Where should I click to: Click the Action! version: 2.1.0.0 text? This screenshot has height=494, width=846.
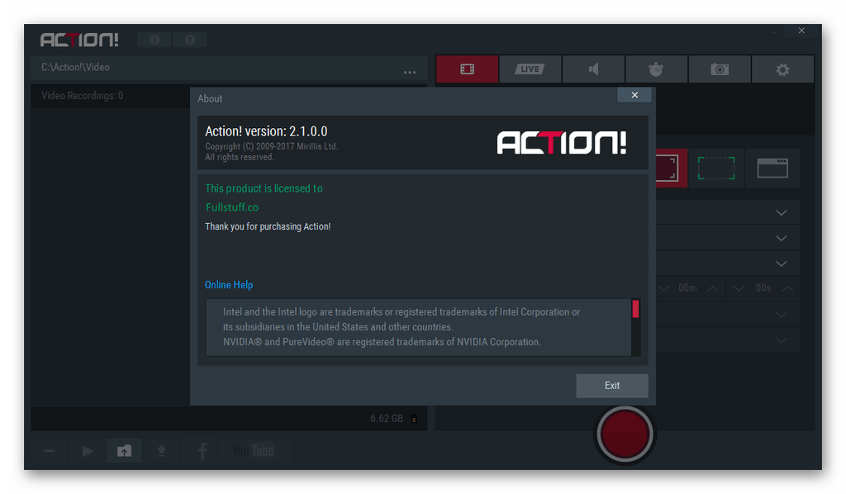266,131
